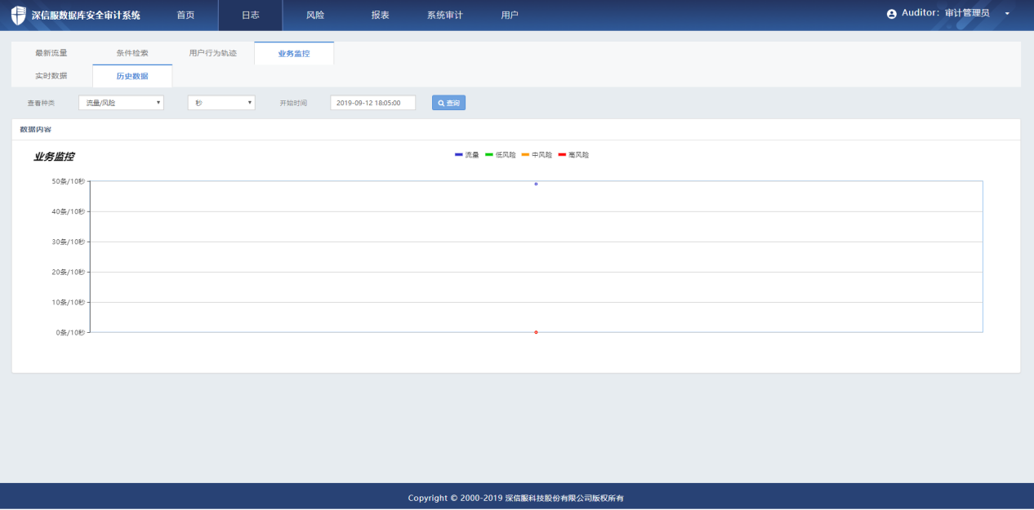The height and width of the screenshot is (510, 1034).
Task: Open the 报表 menu item
Action: (380, 15)
